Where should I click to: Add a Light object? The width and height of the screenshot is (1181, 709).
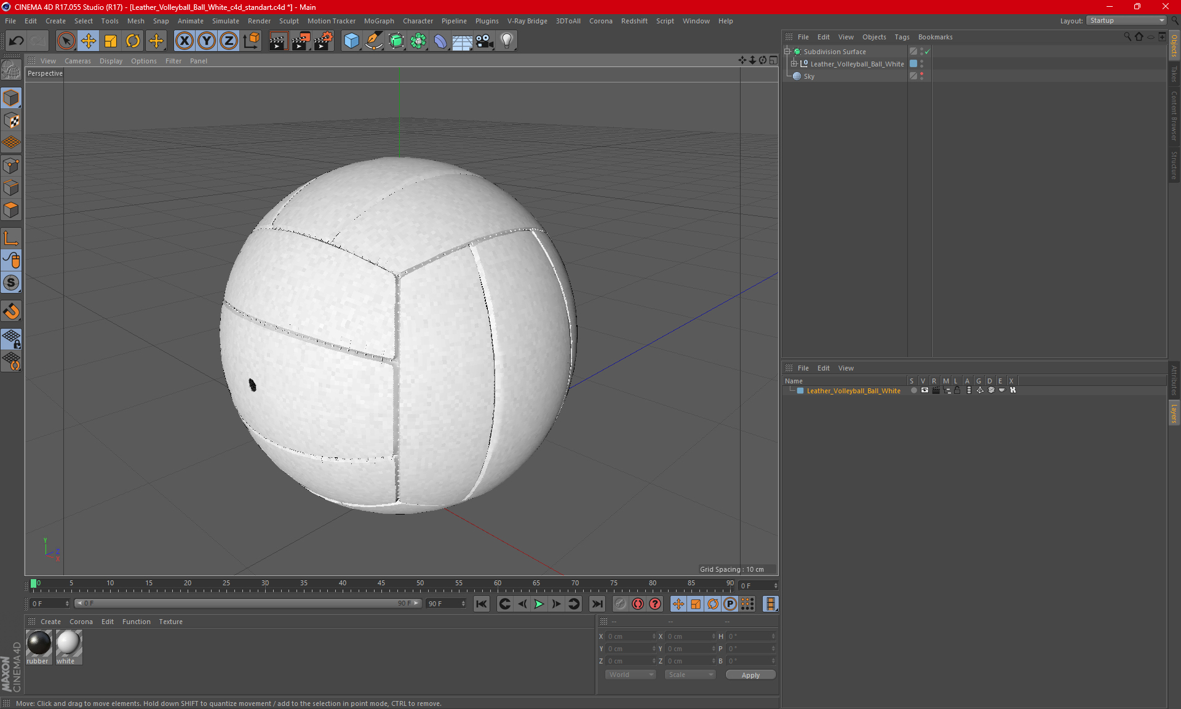[x=507, y=41]
